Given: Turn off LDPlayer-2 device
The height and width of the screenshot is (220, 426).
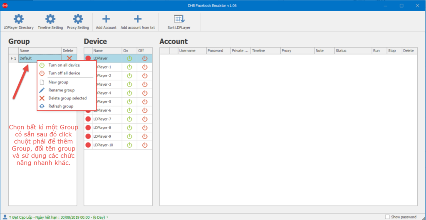Looking at the screenshot, I should coord(145,76).
